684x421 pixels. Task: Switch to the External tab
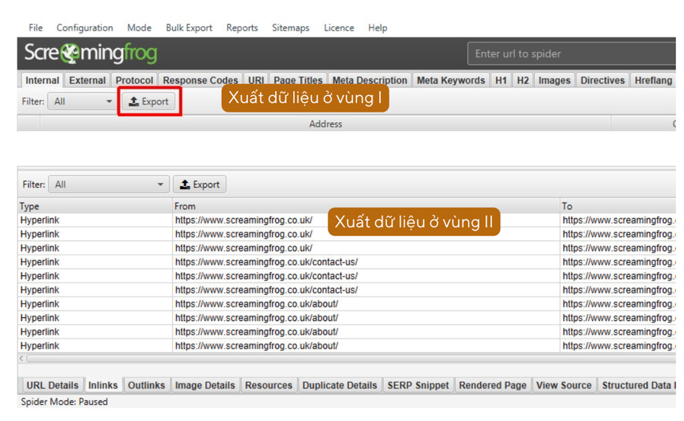[x=87, y=80]
